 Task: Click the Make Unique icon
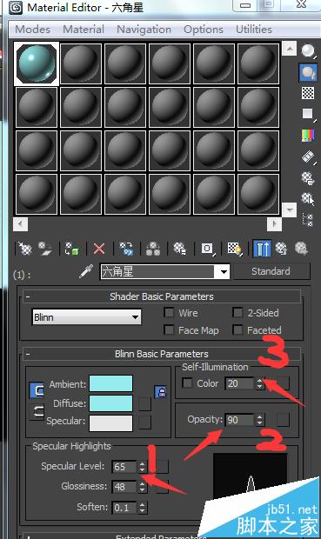tap(153, 248)
